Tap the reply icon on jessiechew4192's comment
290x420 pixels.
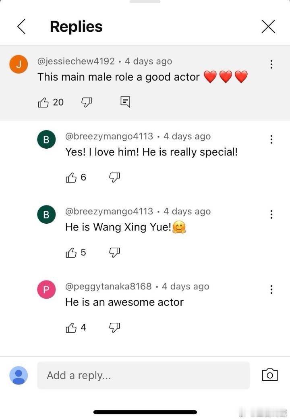(125, 102)
